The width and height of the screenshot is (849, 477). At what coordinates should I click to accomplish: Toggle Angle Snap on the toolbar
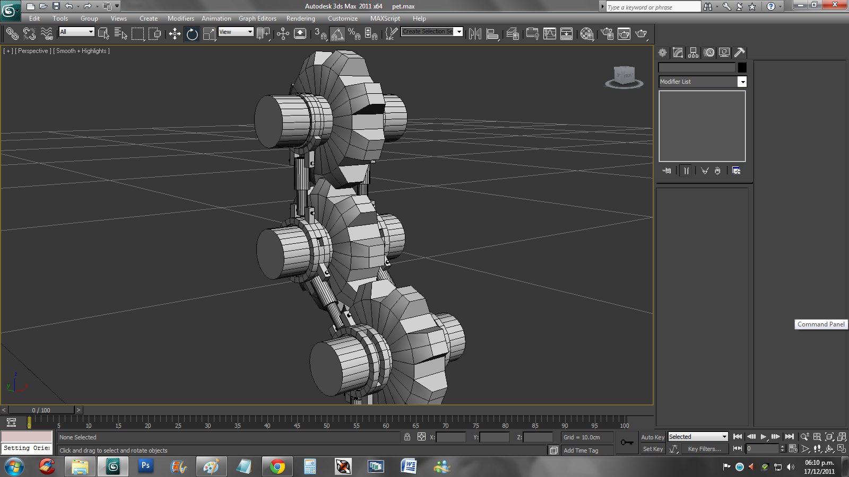(x=337, y=34)
